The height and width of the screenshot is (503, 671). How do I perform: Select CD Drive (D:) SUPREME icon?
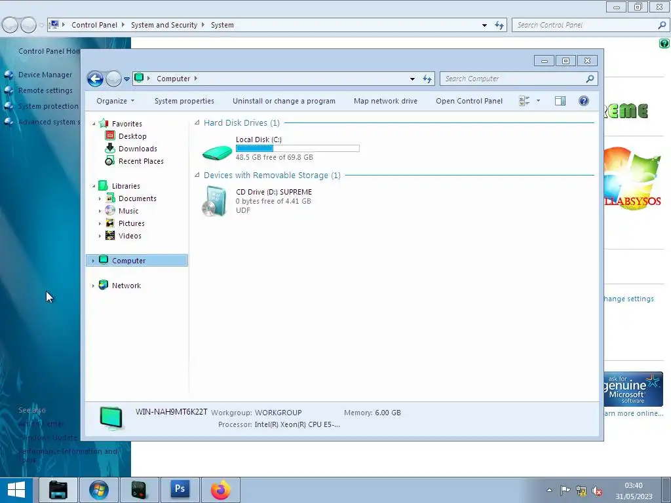pyautogui.click(x=214, y=201)
